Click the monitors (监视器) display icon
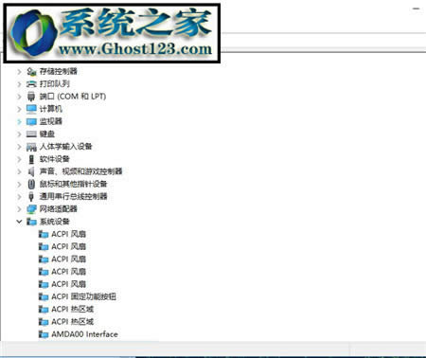The height and width of the screenshot is (358, 426). click(x=31, y=121)
